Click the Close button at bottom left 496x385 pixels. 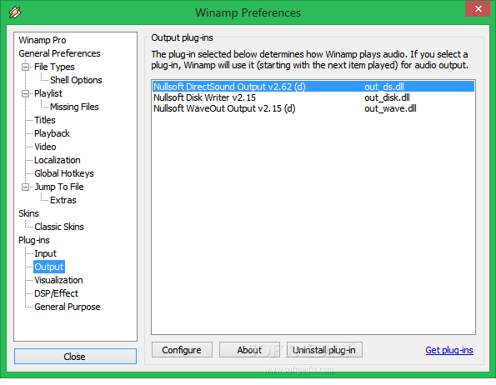tap(75, 357)
